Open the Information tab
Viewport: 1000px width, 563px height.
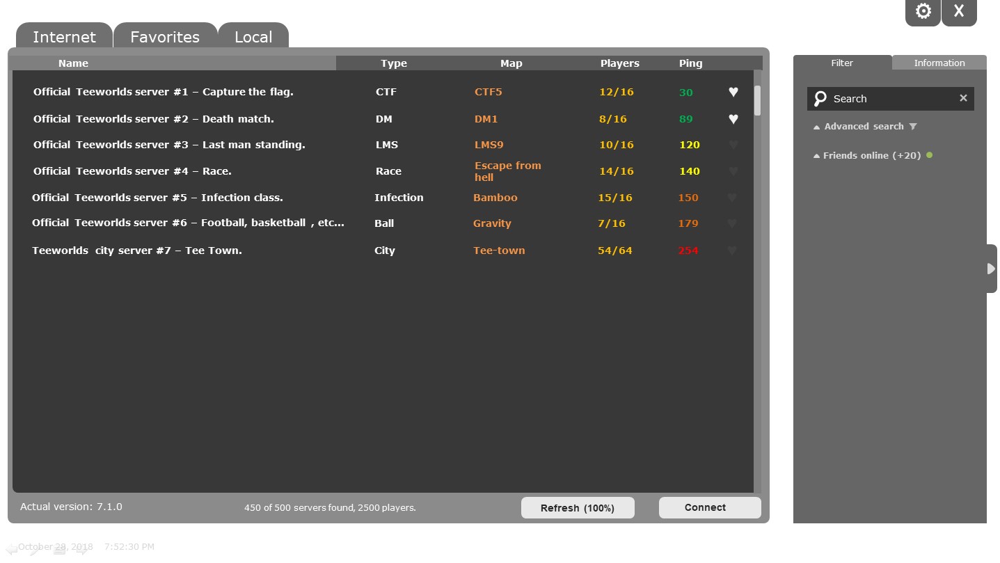click(939, 63)
